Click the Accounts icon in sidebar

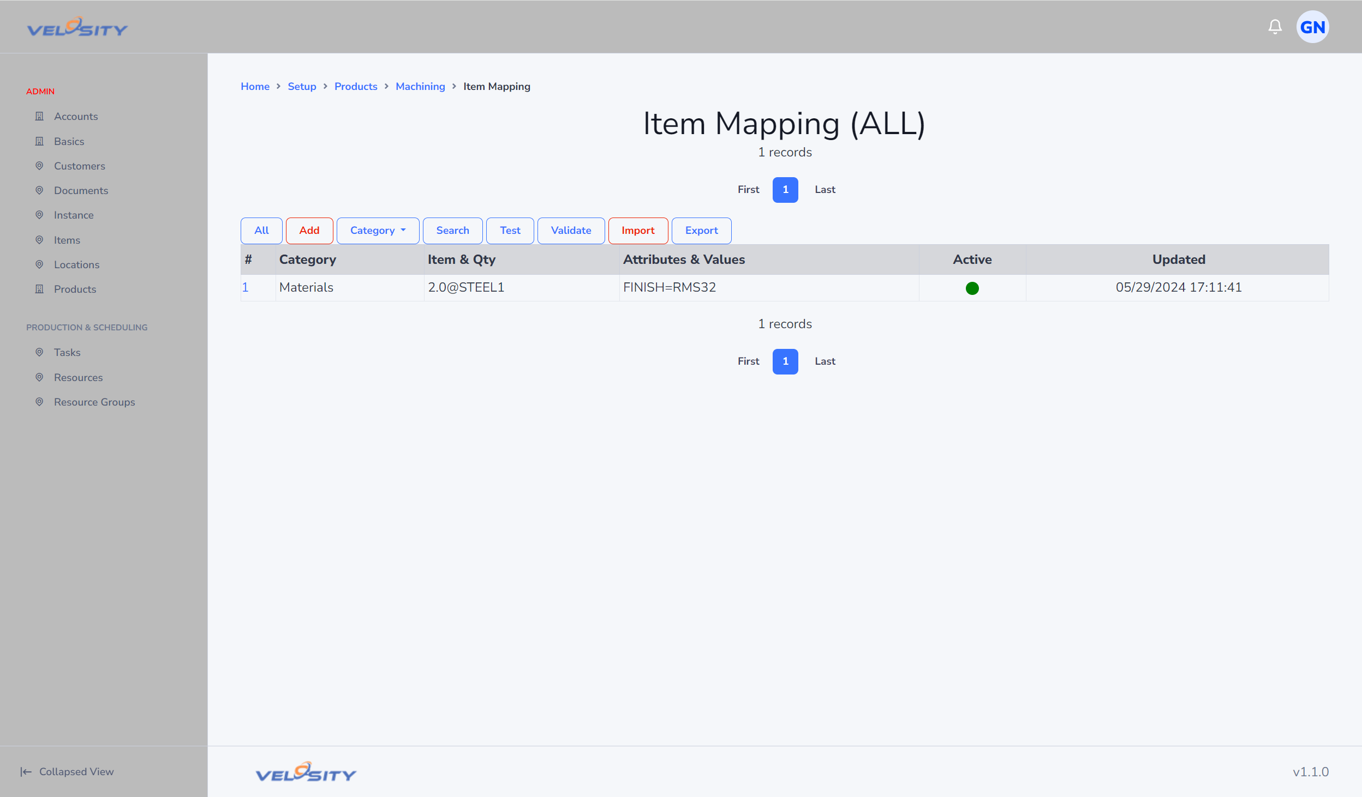point(39,116)
